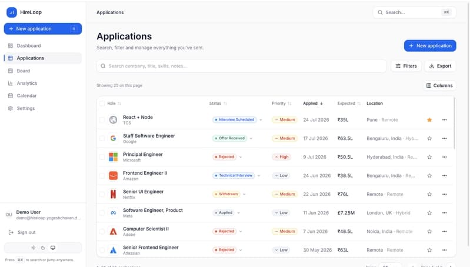Viewport: 470px width, 267px height.
Task: Open more options for React + Node row
Action: 445,120
